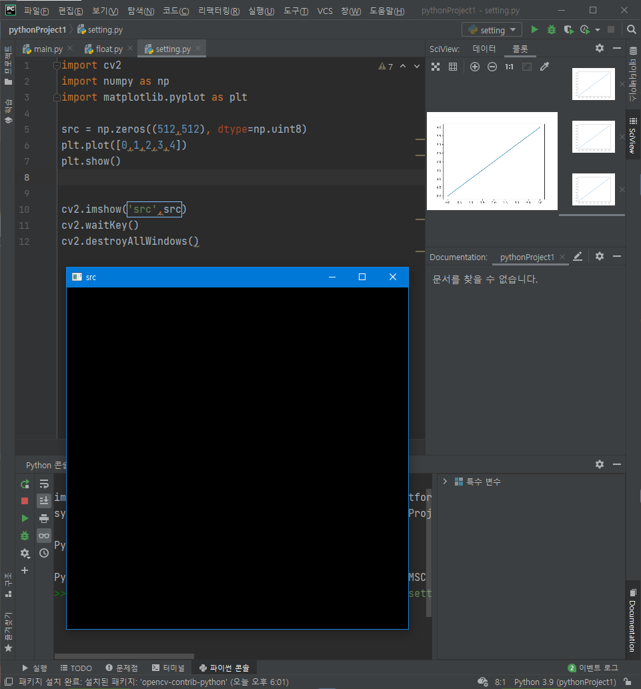Viewport: 641px width, 689px height.
Task: Go to previous highlighted warning arrow
Action: (x=403, y=66)
